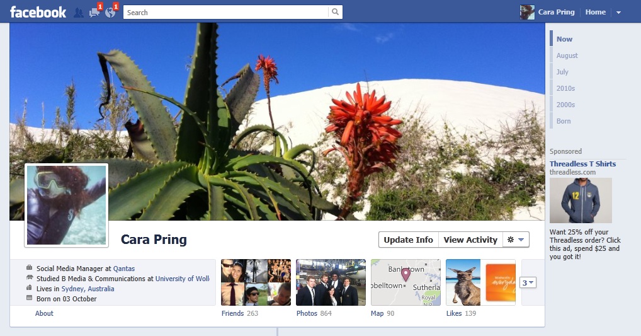Screen dimensions: 641x336
Task: Click the profile avatar beside Cara Pring
Action: pos(527,12)
